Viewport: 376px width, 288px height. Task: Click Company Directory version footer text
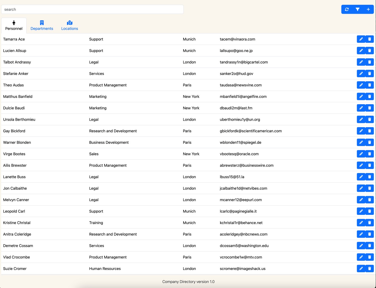click(x=188, y=282)
